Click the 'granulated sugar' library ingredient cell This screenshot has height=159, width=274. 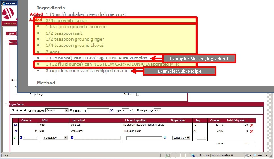132,131
